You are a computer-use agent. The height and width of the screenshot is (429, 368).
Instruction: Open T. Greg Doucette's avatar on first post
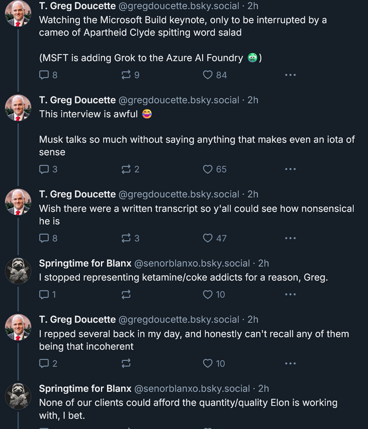click(x=18, y=13)
